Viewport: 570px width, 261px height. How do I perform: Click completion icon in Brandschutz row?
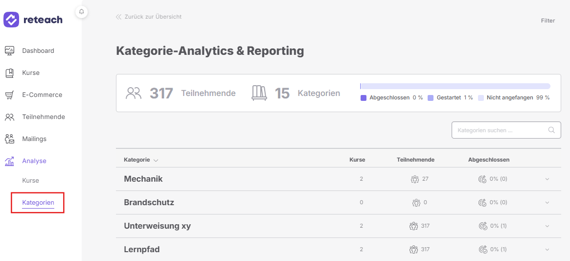(x=483, y=202)
